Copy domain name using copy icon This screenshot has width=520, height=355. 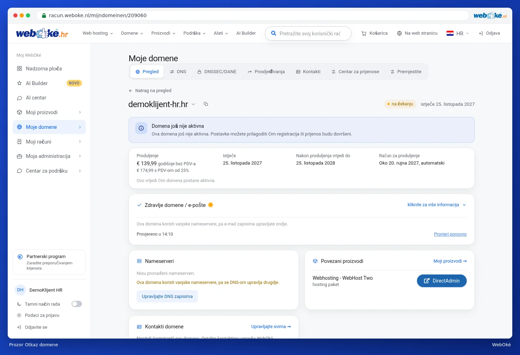point(206,104)
